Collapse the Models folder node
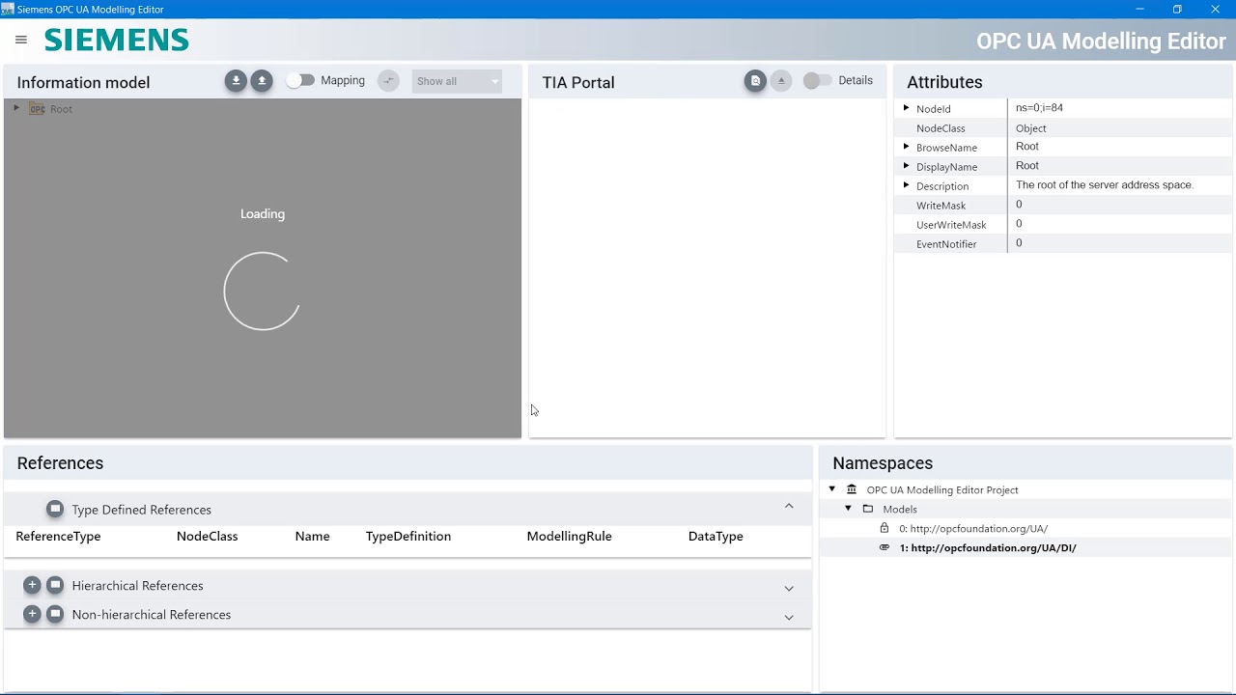The image size is (1236, 695). tap(848, 509)
